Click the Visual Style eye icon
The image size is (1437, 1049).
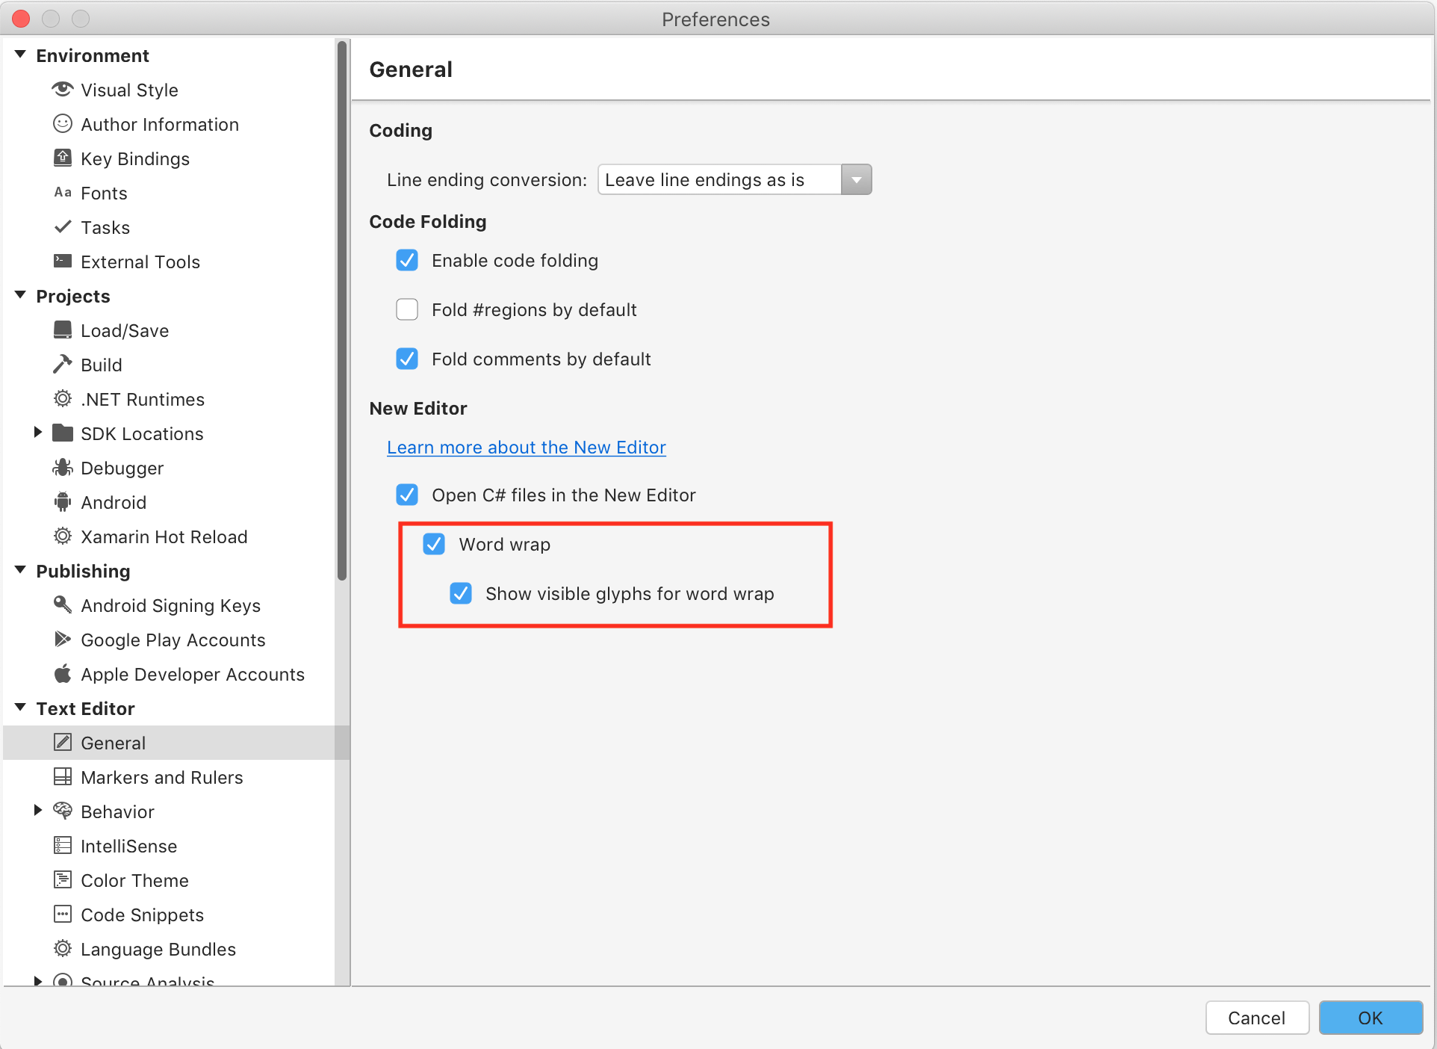click(x=63, y=90)
